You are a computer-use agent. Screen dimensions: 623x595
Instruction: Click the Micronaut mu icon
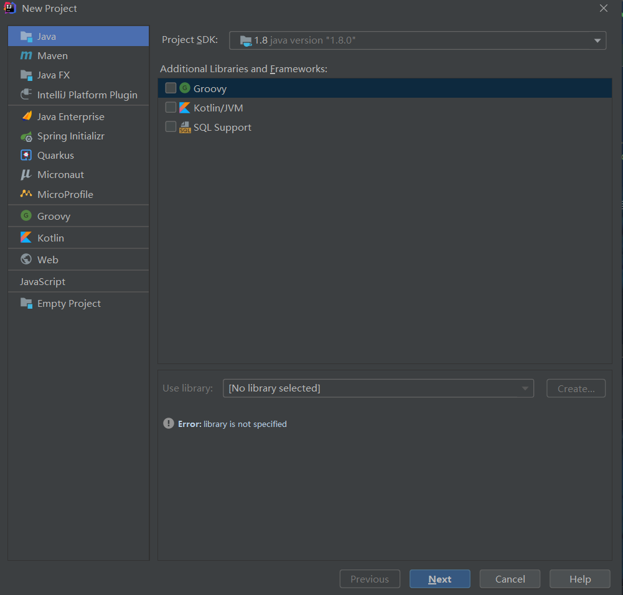tap(26, 175)
